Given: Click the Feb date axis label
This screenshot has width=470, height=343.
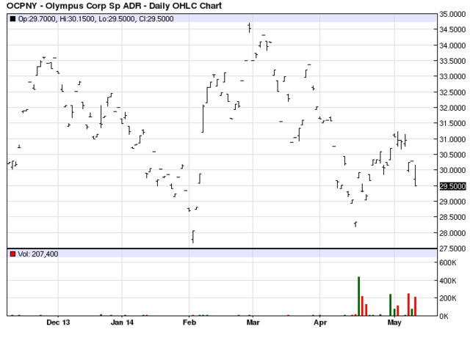Looking at the screenshot, I should coord(189,322).
